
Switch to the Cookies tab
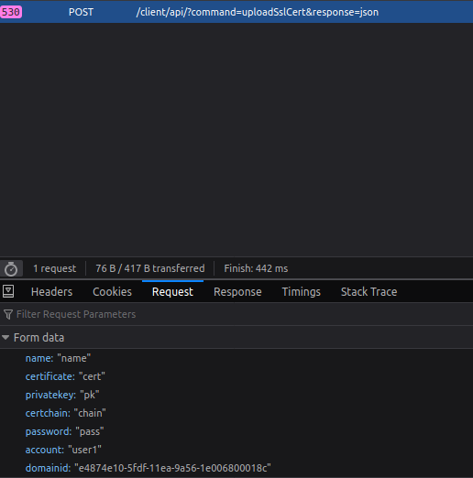point(112,292)
